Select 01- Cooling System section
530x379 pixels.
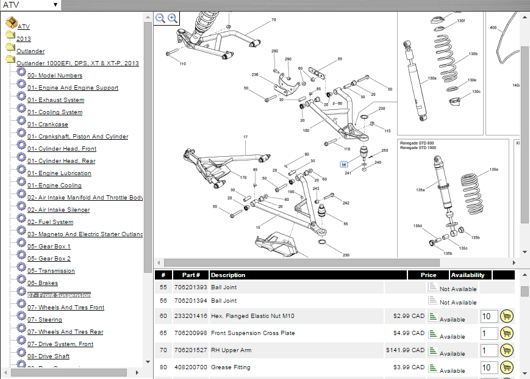click(x=55, y=112)
